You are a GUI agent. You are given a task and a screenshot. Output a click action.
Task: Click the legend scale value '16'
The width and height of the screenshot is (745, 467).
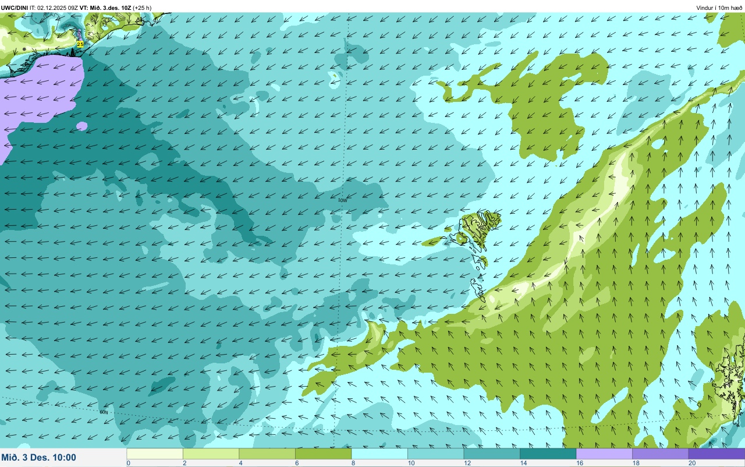(x=580, y=464)
